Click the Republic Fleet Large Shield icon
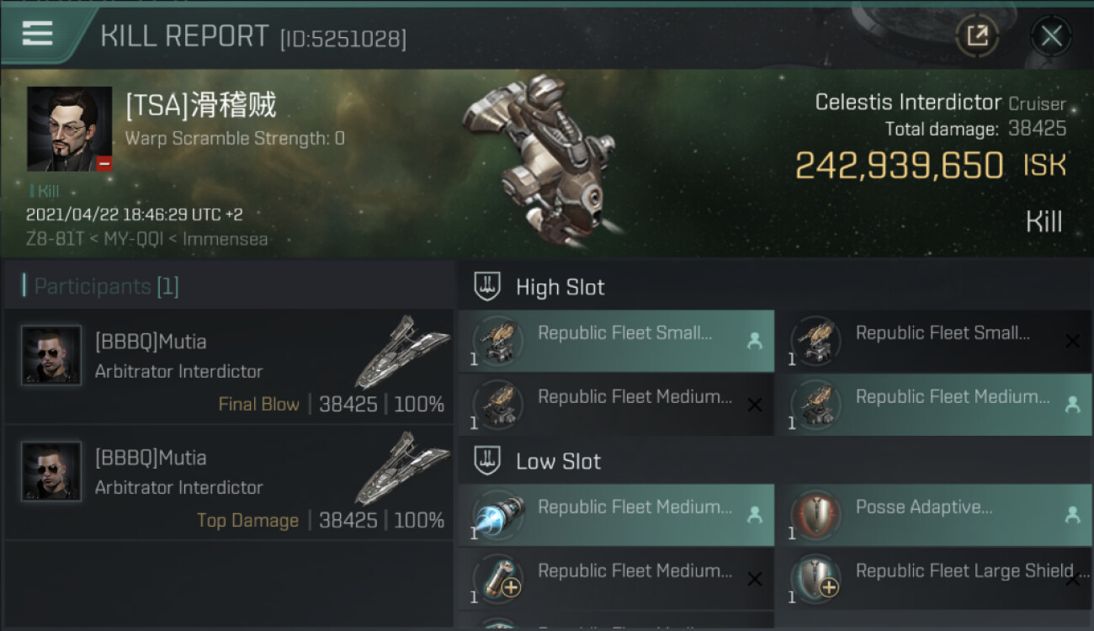The image size is (1094, 631). [815, 578]
